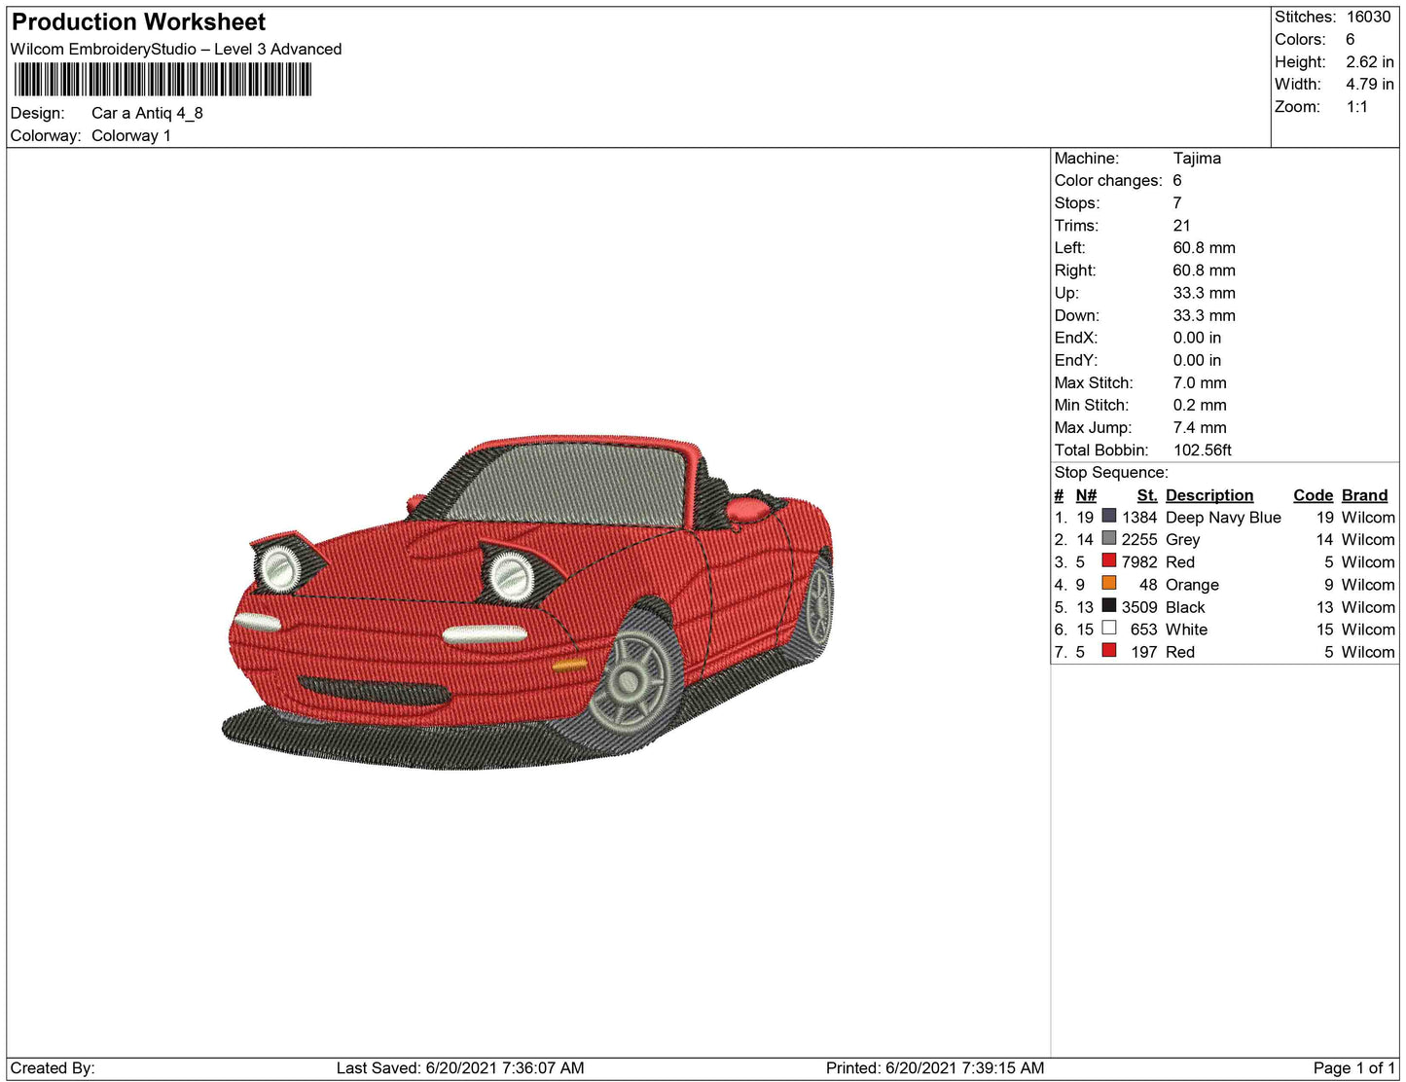Select the Grey thread color swatch
The image size is (1406, 1082).
tap(1108, 538)
